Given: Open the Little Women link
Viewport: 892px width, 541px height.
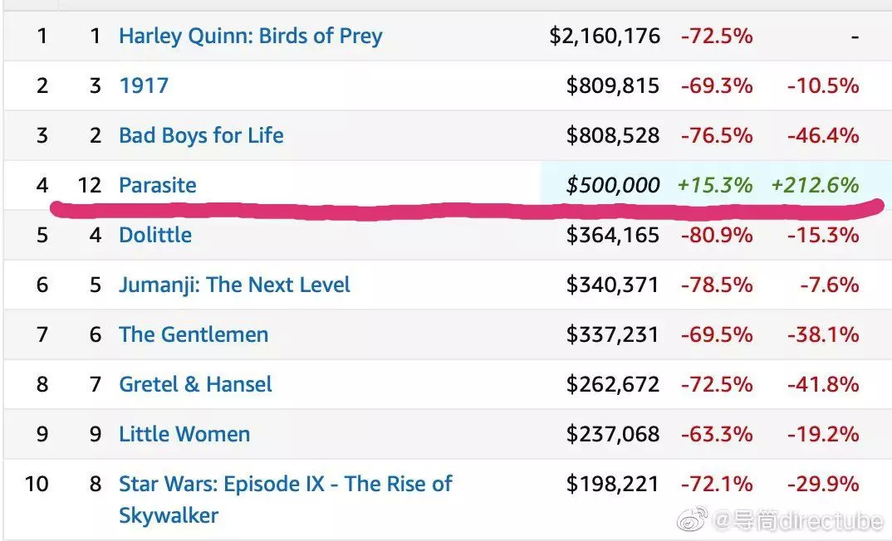Looking at the screenshot, I should [184, 434].
